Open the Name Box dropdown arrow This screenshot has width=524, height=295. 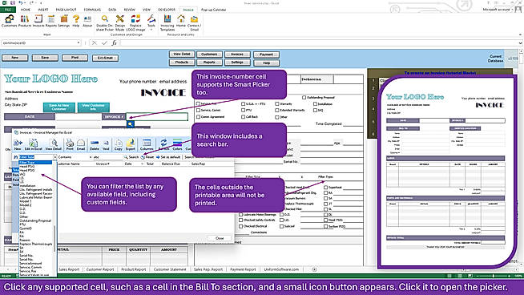(x=79, y=42)
